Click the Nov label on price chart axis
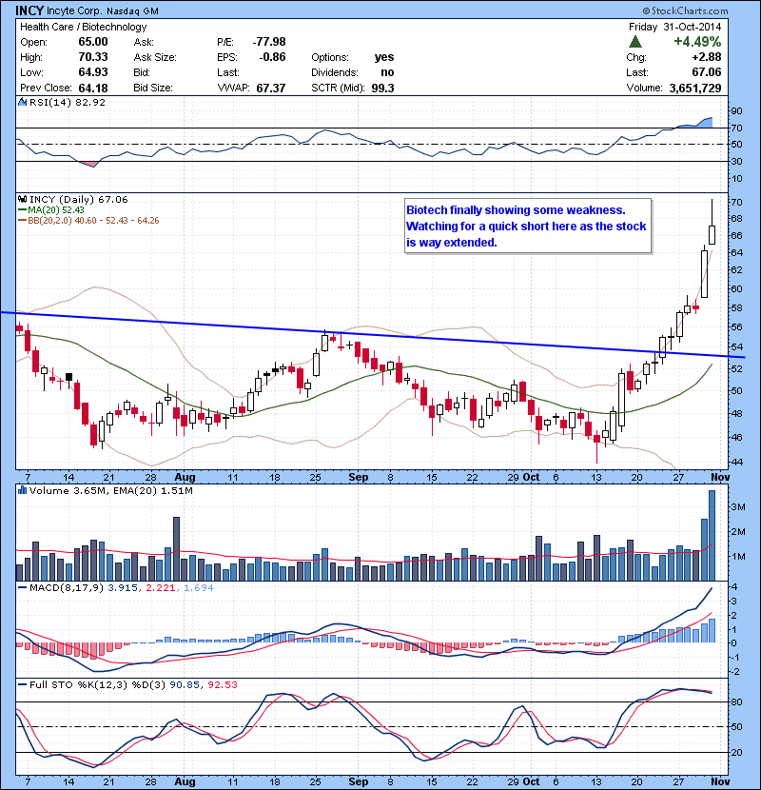 pos(720,477)
